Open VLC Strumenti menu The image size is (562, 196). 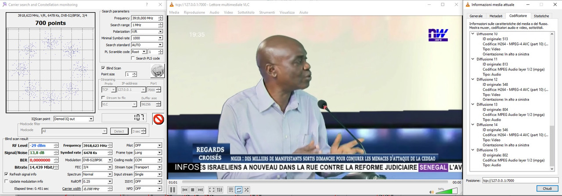point(267,12)
